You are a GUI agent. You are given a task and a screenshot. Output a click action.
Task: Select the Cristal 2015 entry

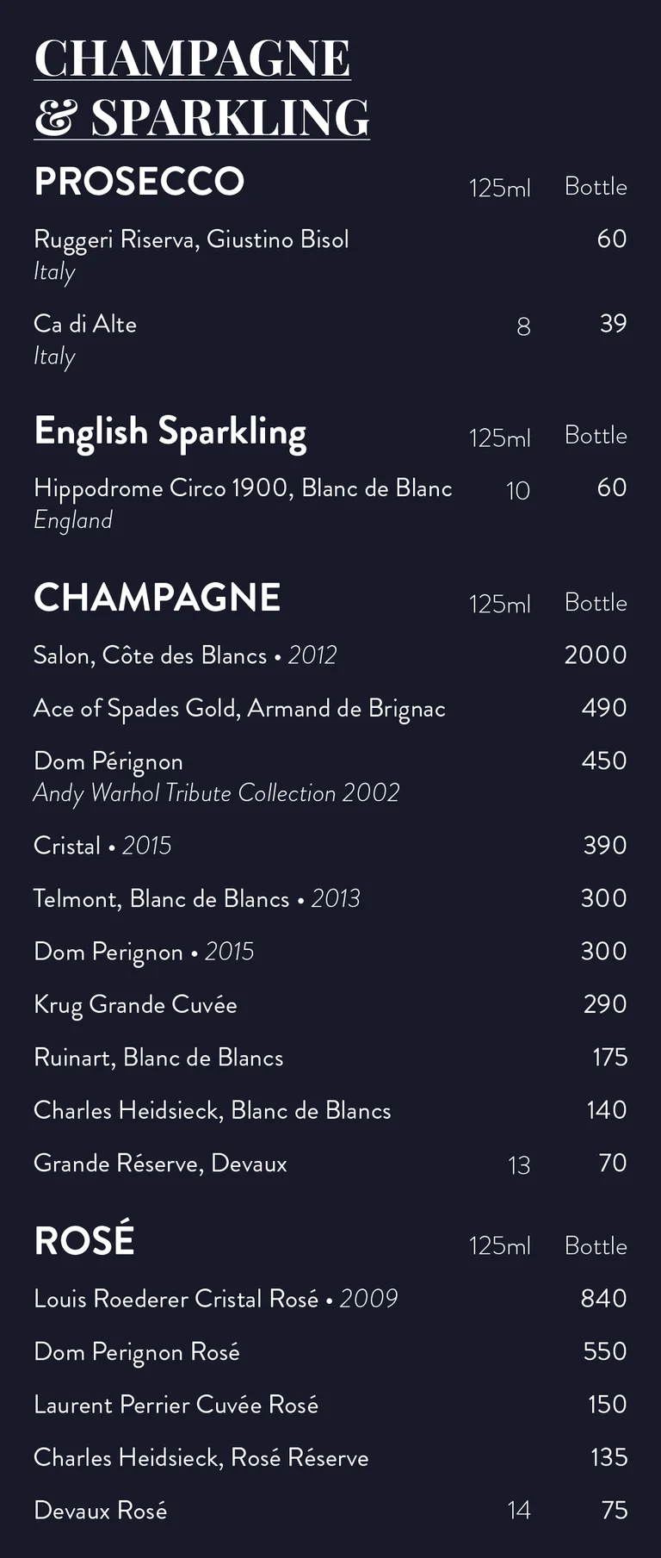point(102,846)
